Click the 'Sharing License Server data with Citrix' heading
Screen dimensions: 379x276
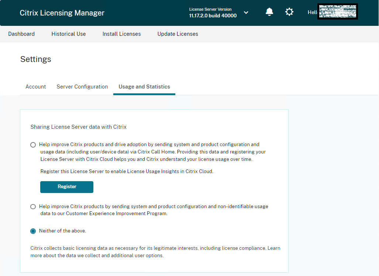[79, 127]
